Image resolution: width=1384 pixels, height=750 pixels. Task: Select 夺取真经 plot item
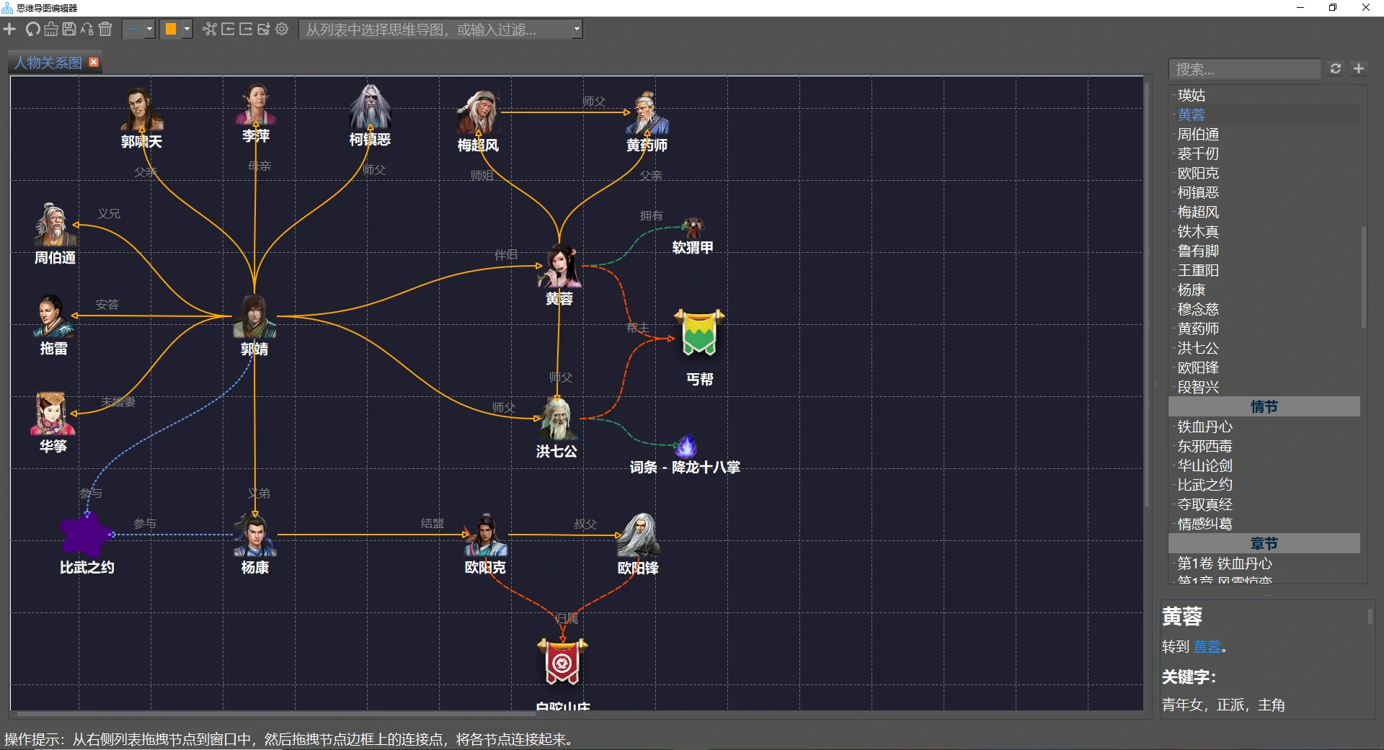[x=1205, y=504]
